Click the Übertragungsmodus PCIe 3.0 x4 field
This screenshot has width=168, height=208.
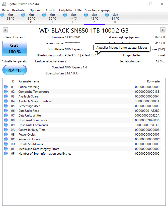86,55
